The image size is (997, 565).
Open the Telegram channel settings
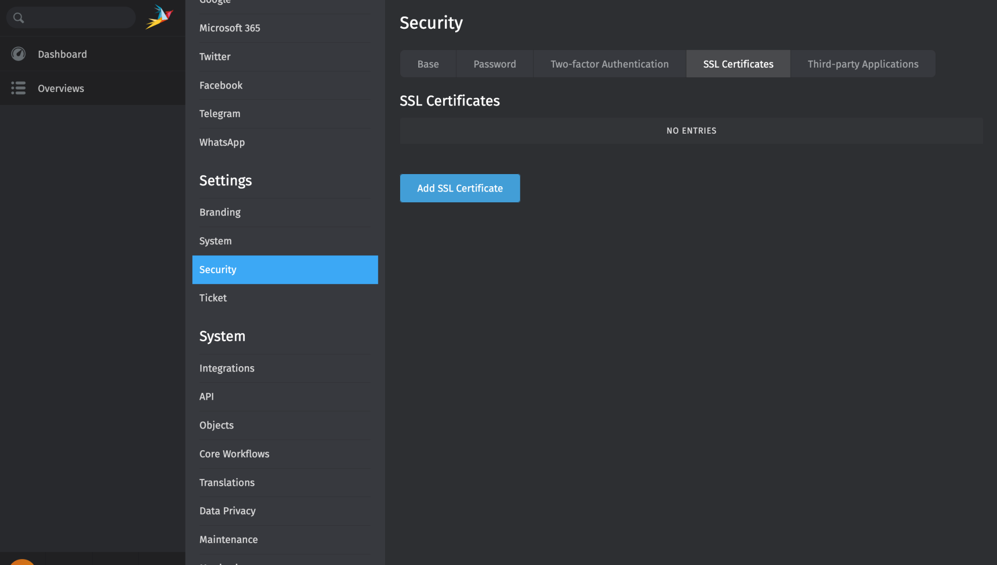point(220,113)
